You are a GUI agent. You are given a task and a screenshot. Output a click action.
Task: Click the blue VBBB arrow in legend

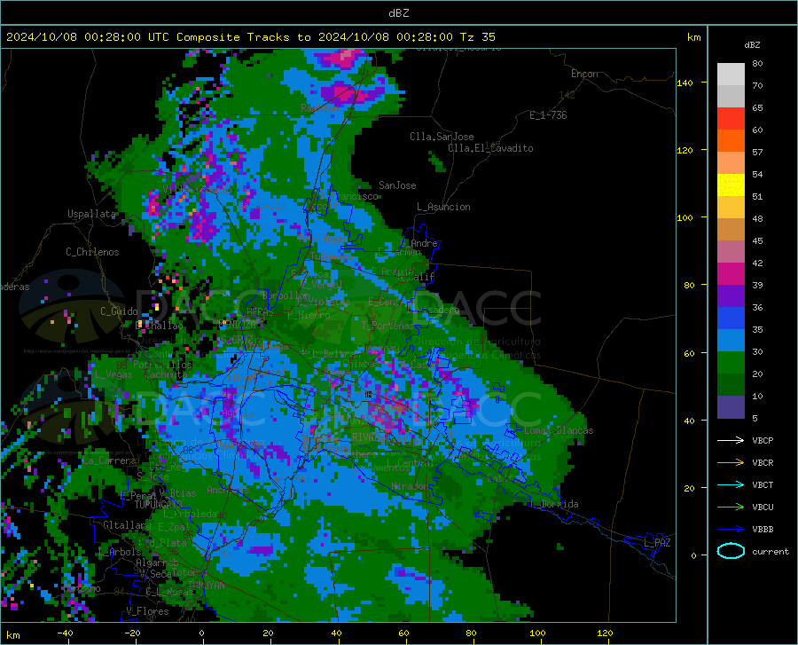pos(731,530)
